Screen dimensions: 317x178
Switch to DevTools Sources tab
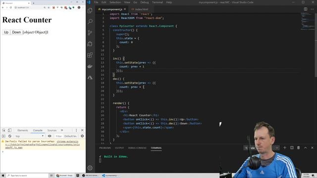(x=52, y=130)
